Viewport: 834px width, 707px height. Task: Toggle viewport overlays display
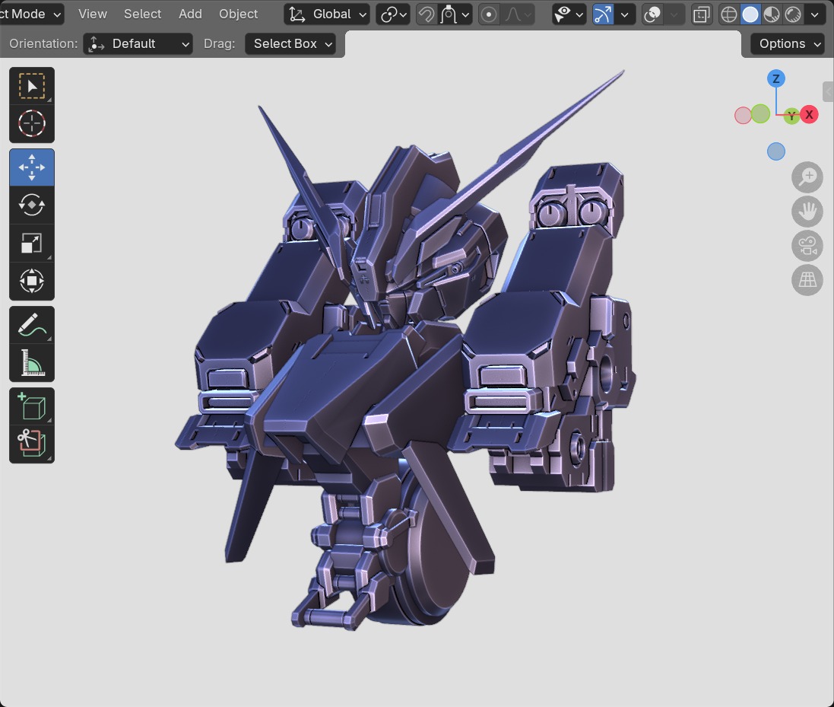pyautogui.click(x=652, y=14)
